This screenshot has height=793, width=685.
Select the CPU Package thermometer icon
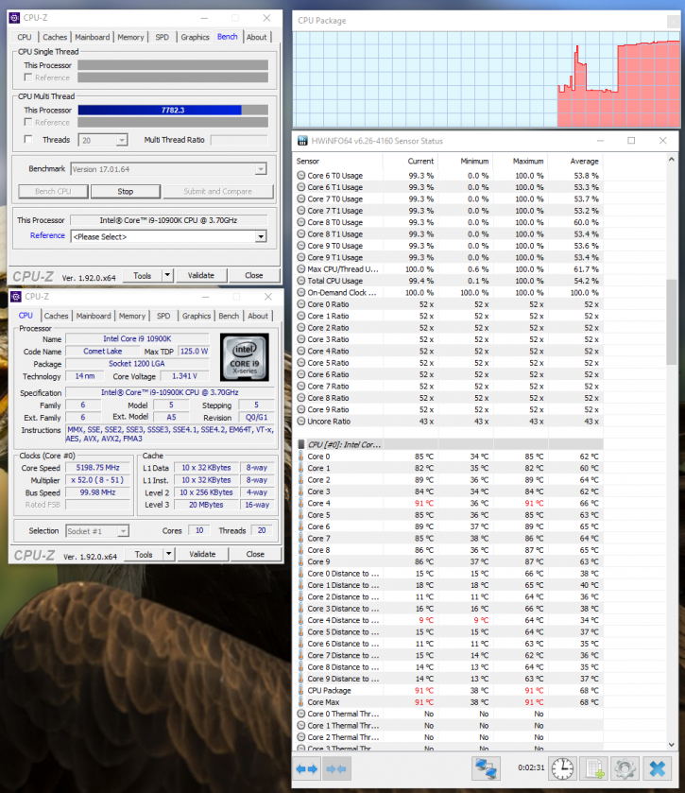click(300, 690)
